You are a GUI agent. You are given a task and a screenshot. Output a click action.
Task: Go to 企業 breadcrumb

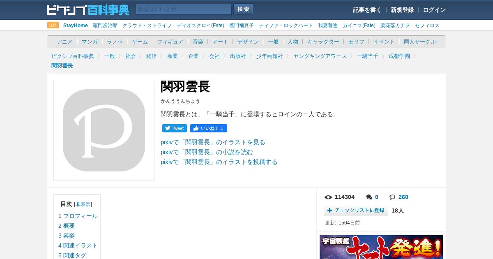[194, 56]
